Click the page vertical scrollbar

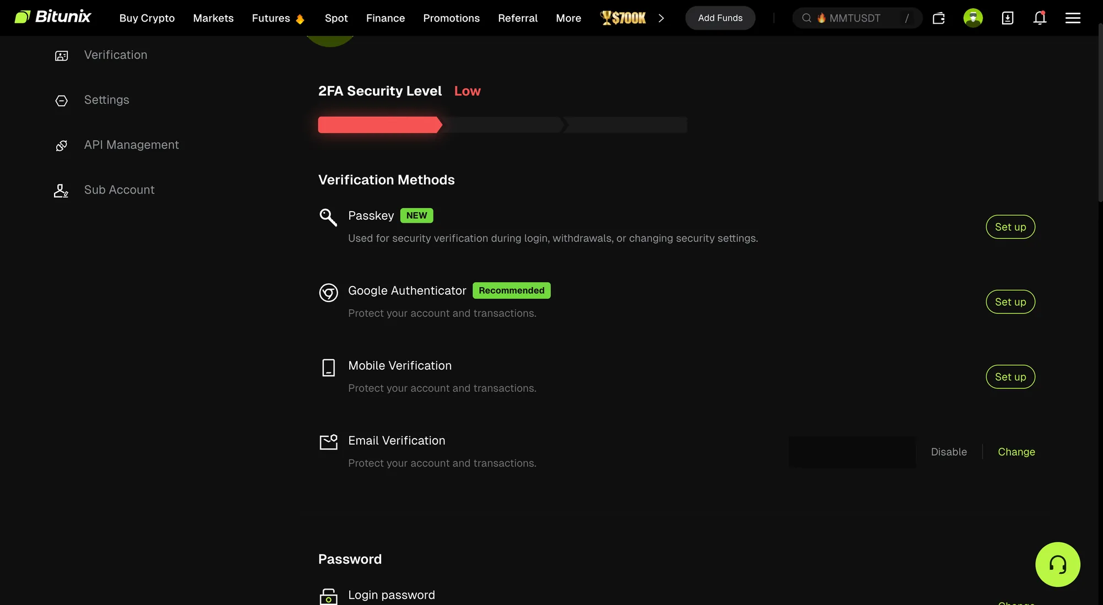pos(1100,113)
